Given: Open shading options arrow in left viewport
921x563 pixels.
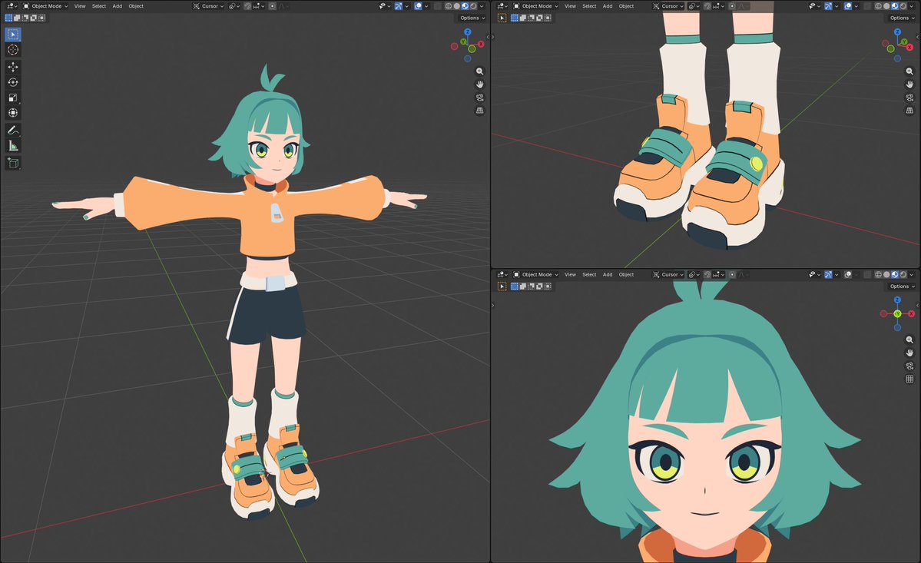Looking at the screenshot, I should coord(482,6).
